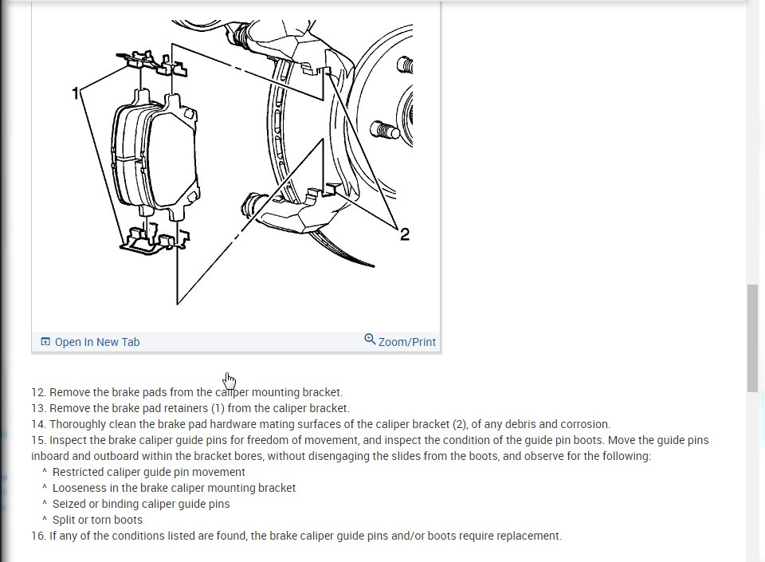Image resolution: width=765 pixels, height=562 pixels.
Task: Click the wheel stud on the hub drawing
Action: (385, 130)
